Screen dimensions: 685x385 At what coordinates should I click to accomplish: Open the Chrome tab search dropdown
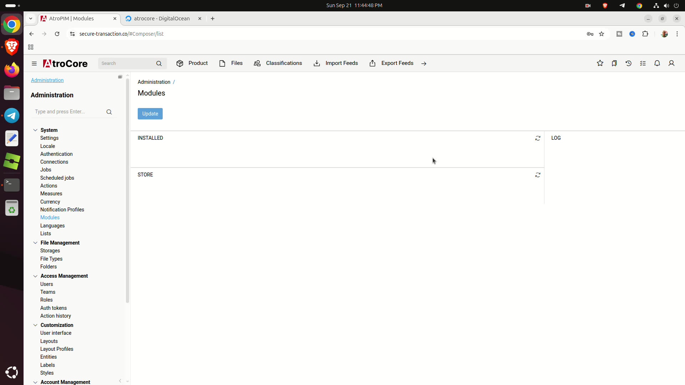tap(31, 19)
